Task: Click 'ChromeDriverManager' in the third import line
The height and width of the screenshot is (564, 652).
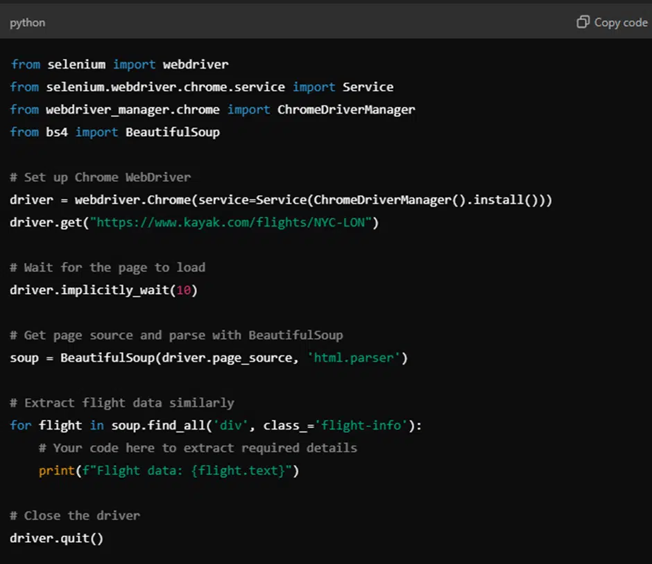Action: [346, 109]
